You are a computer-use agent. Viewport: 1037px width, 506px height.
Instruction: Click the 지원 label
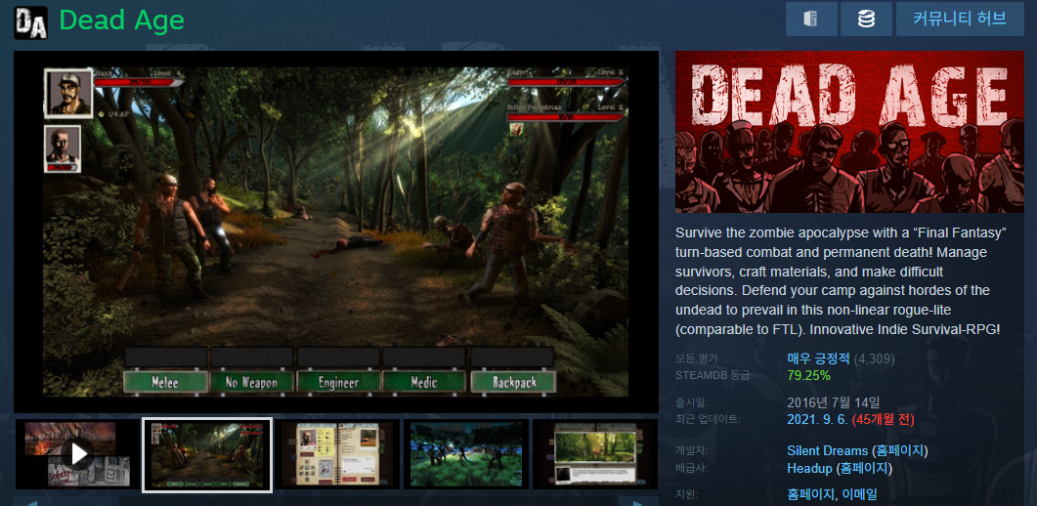686,493
